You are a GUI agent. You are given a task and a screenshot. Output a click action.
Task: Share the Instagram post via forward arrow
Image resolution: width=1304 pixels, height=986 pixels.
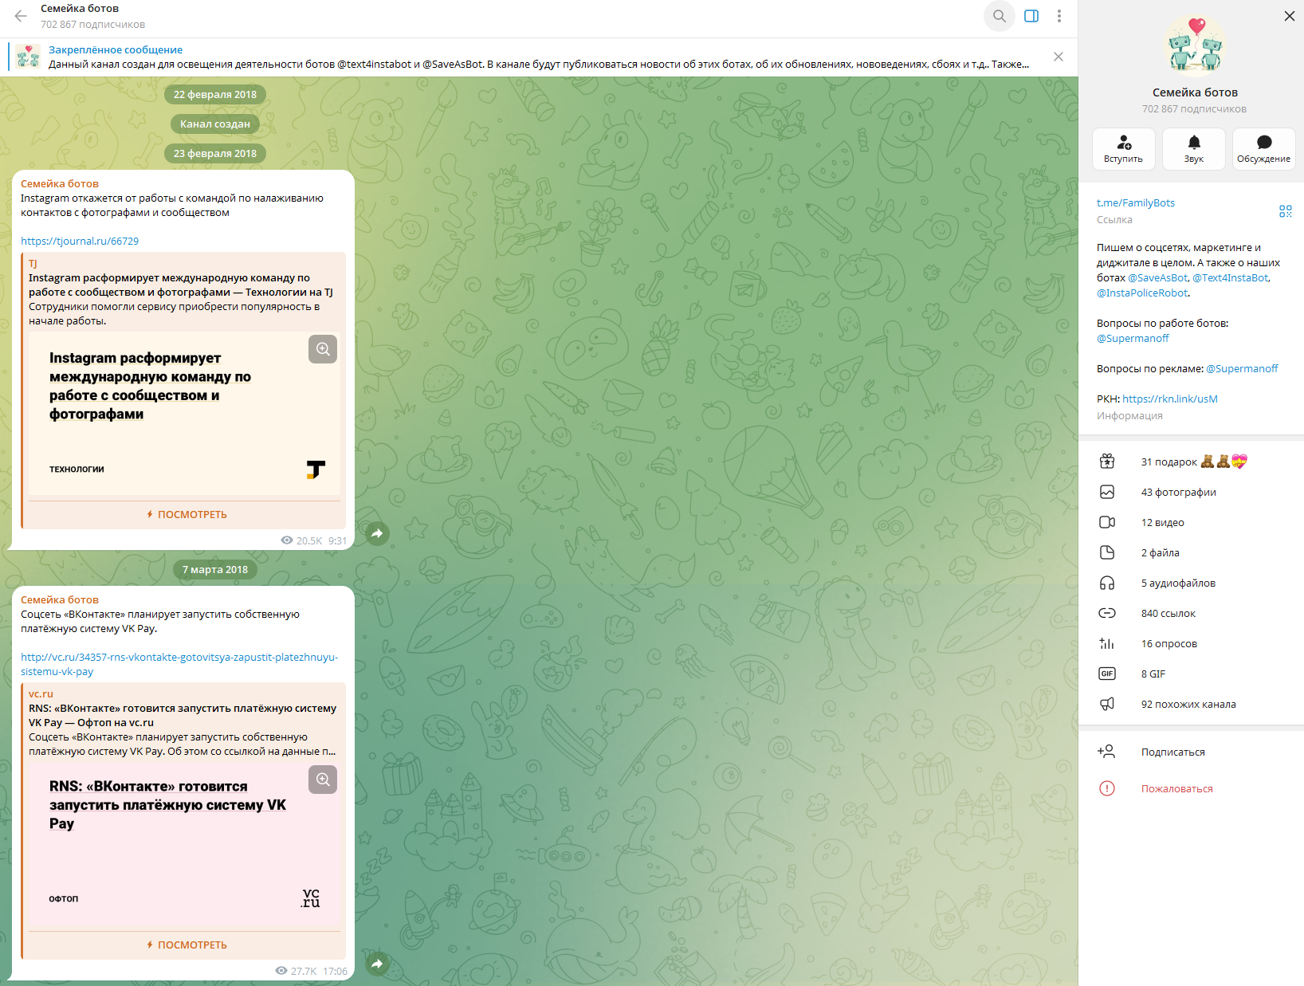click(378, 533)
